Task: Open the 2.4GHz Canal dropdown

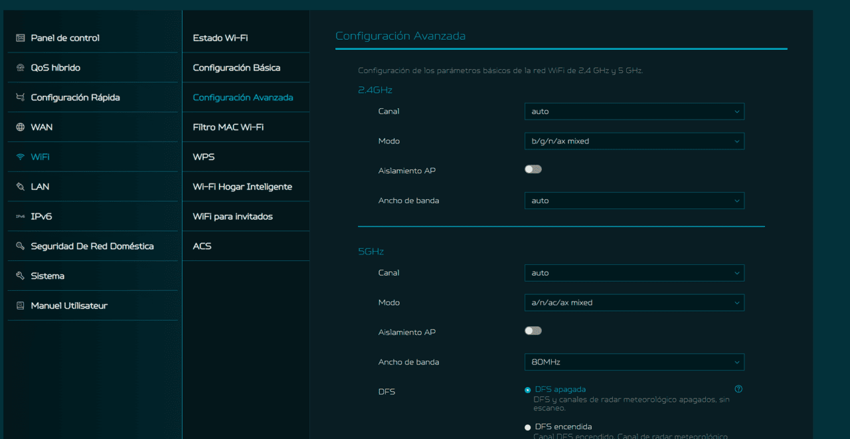Action: pos(634,112)
